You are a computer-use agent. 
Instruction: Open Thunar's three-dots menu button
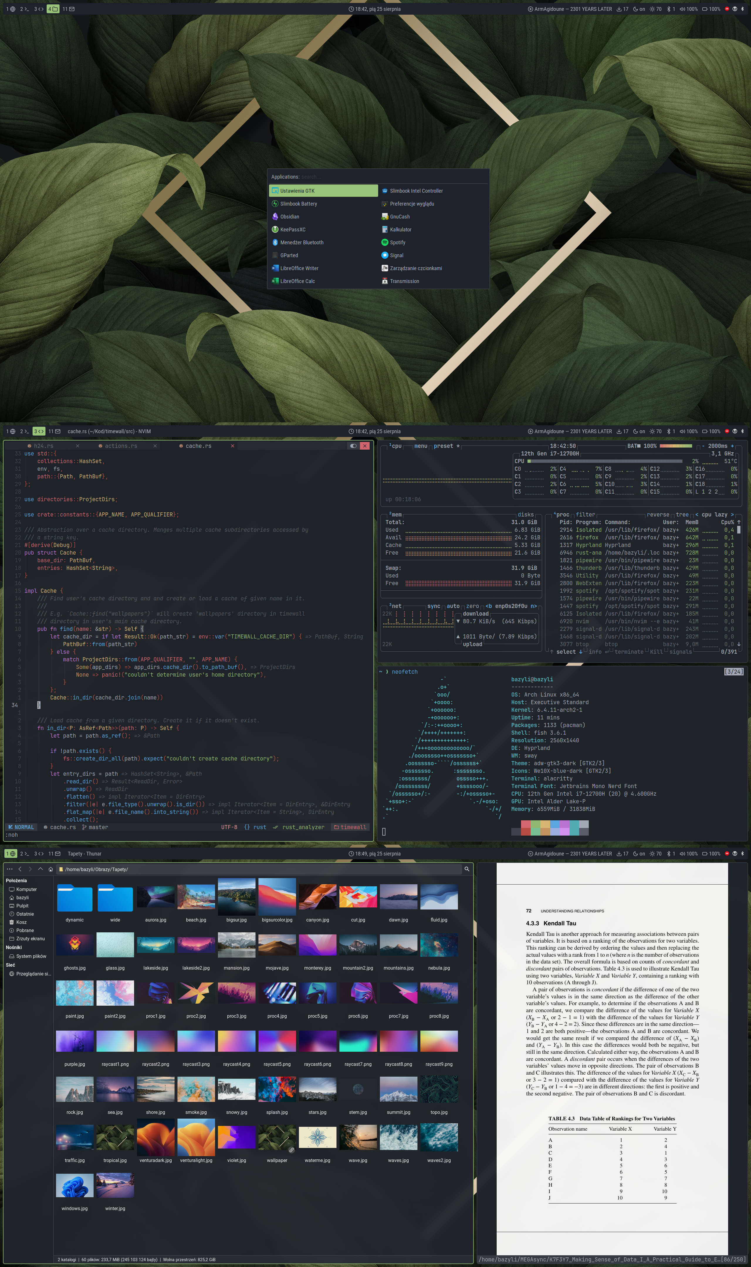pyautogui.click(x=10, y=869)
